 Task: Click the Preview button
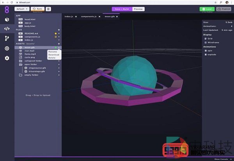point(138,9)
